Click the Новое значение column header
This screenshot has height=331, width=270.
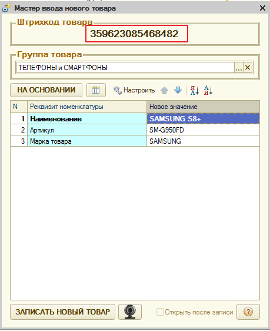click(x=203, y=107)
